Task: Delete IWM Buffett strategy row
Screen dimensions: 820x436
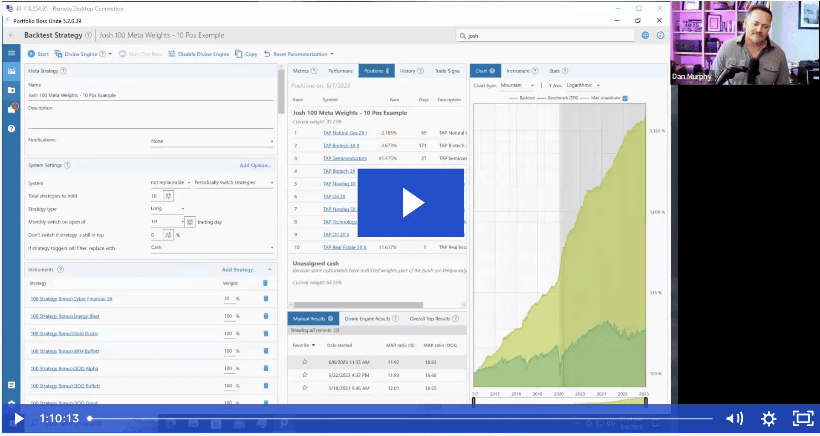Action: 266,351
